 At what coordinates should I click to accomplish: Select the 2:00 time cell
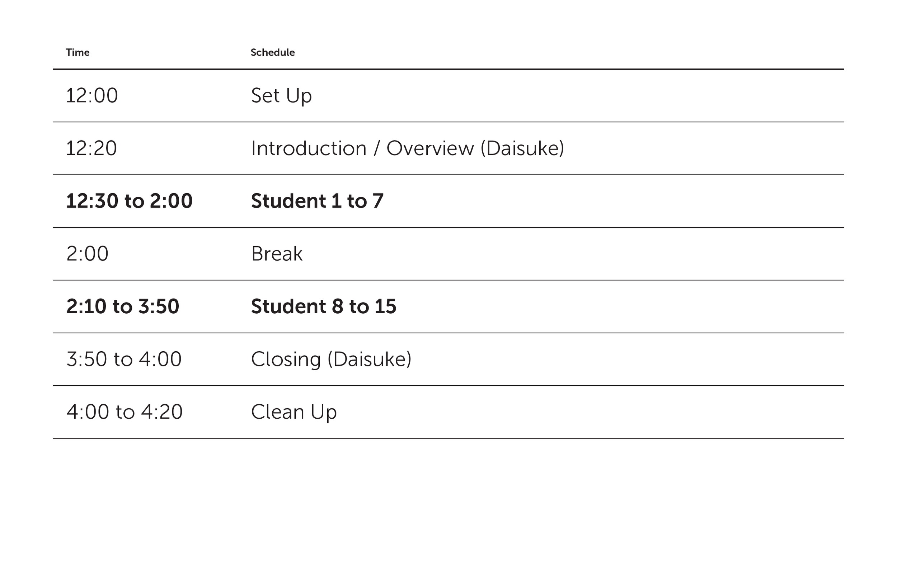point(88,253)
